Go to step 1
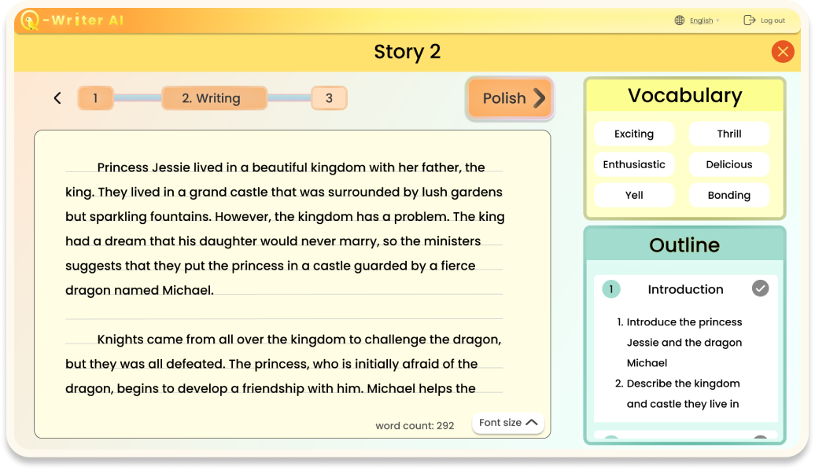Screen dimensions: 815x470 (96, 98)
